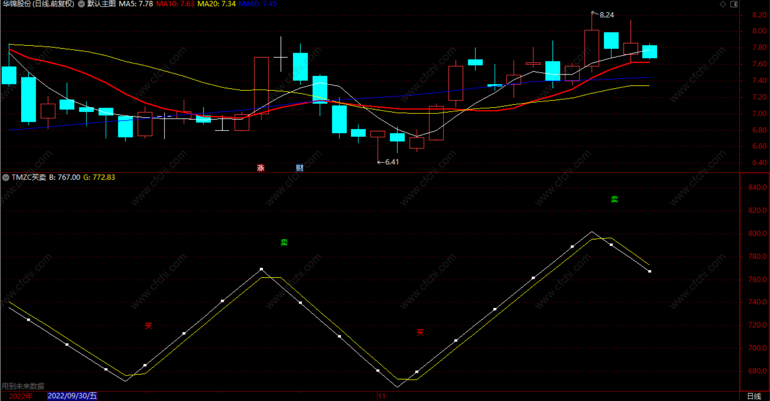The image size is (770, 401).
Task: Click 8.00 on price axis
Action: [759, 31]
